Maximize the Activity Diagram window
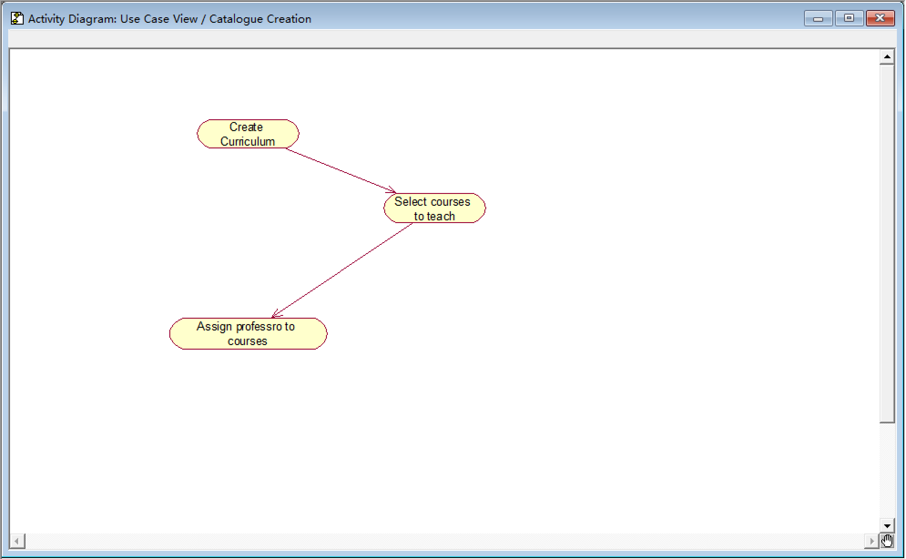 tap(849, 19)
